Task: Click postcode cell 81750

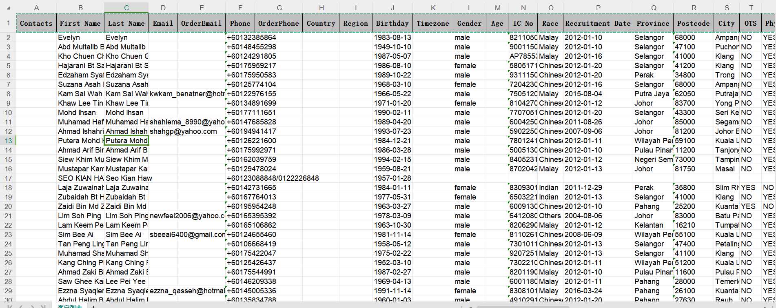Action: tap(694, 169)
